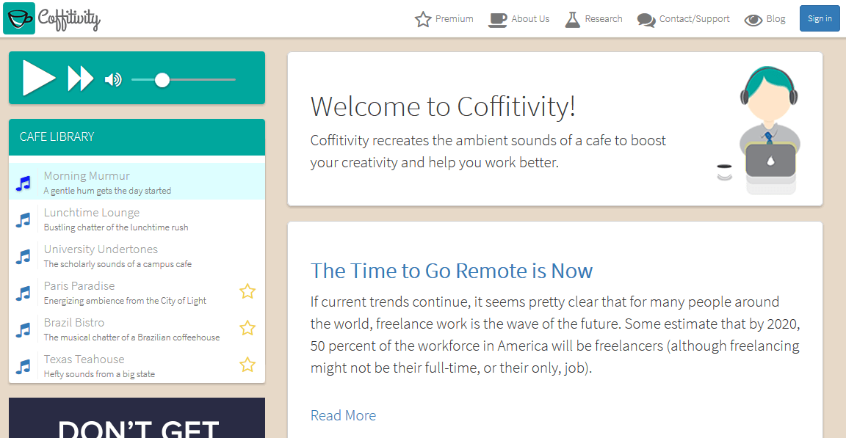Click the star next to Brazil Bistro
Image resolution: width=846 pixels, height=438 pixels.
pos(247,328)
